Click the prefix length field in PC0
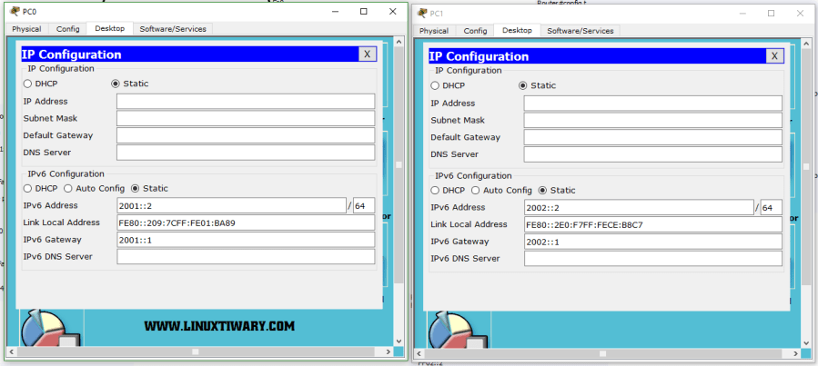 364,205
